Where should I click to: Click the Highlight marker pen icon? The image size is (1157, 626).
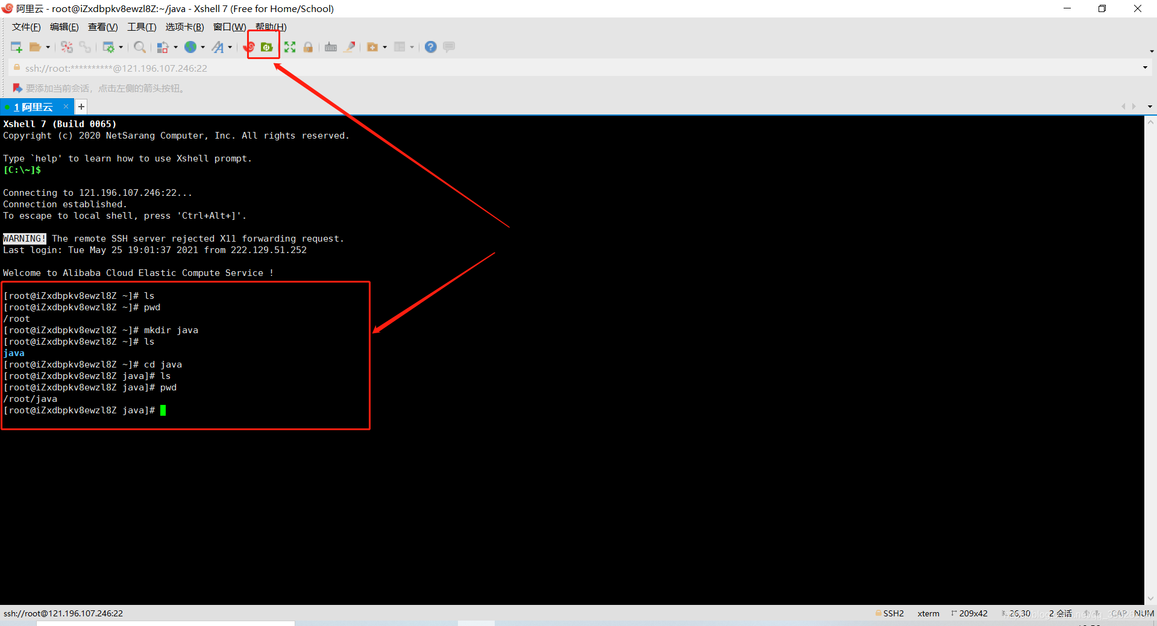point(350,47)
